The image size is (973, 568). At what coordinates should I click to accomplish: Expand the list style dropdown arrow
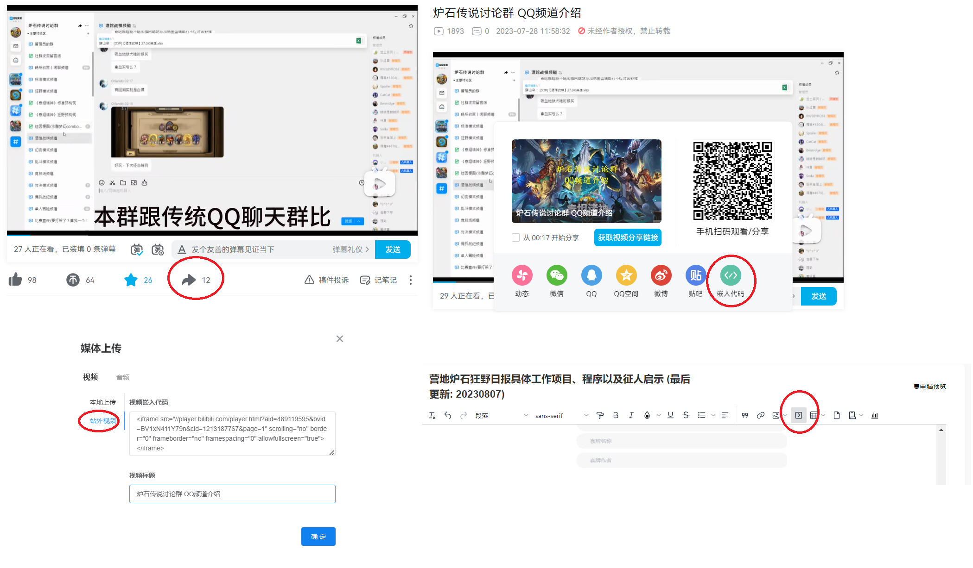coord(713,416)
